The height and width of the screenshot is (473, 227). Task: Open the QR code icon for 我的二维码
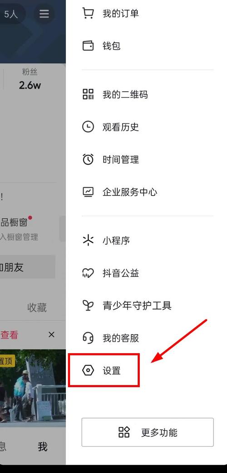[88, 94]
